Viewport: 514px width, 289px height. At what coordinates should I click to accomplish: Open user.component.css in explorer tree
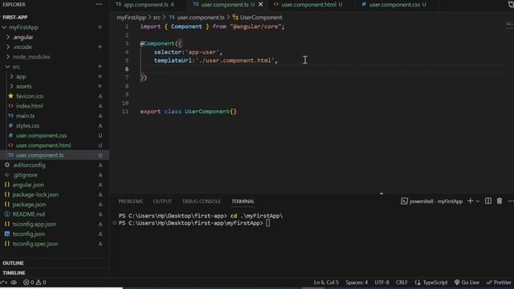pos(41,136)
